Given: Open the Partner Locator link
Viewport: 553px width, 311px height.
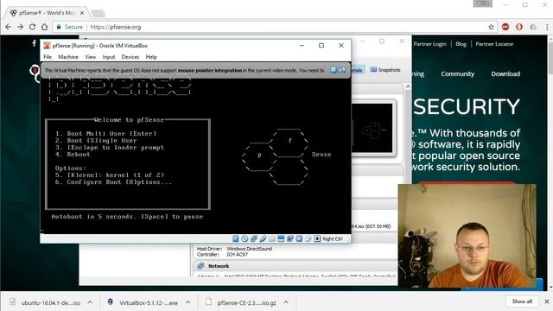Looking at the screenshot, I should tap(494, 44).
